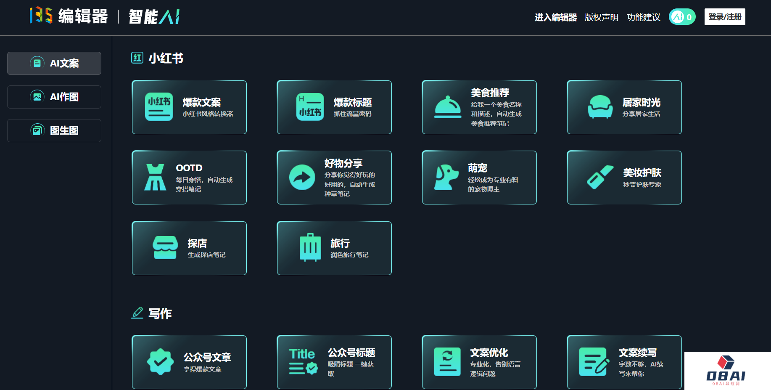The height and width of the screenshot is (390, 771).
Task: Click the AI作图 sidebar image icon
Action: click(37, 97)
